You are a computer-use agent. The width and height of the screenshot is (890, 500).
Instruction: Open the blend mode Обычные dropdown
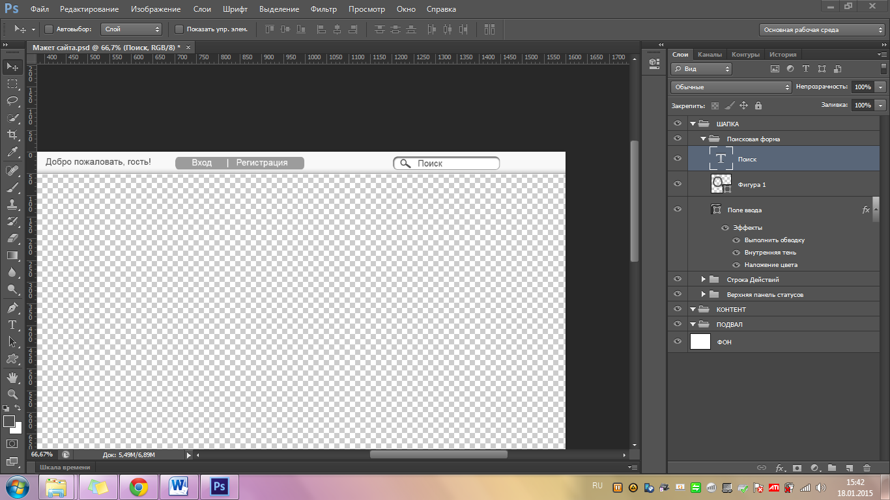coord(730,87)
